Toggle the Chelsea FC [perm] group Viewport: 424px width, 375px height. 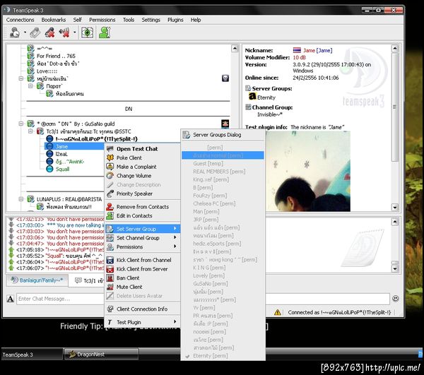coord(223,203)
